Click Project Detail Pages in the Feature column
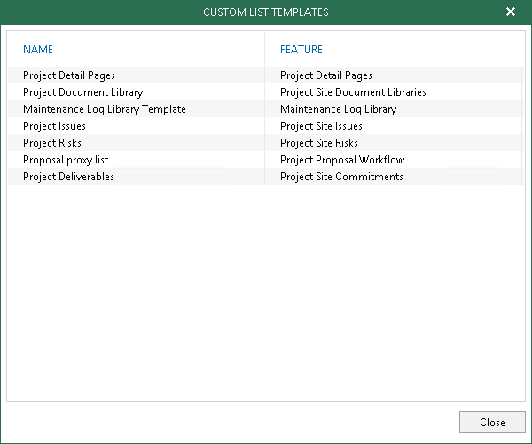Screen dimensions: 532x444 (326, 75)
